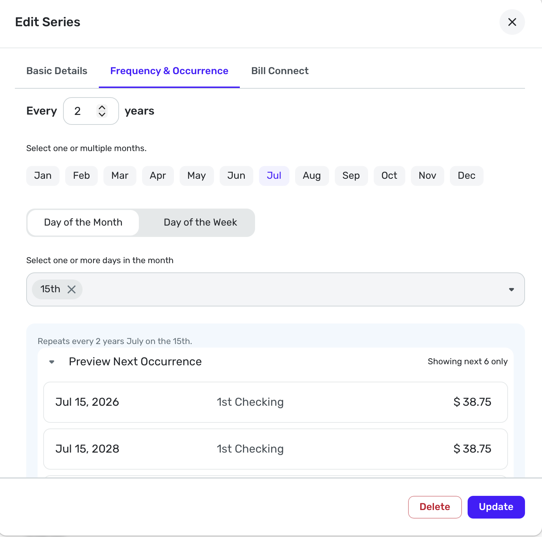Click the Update button
542x537 pixels.
(x=496, y=507)
